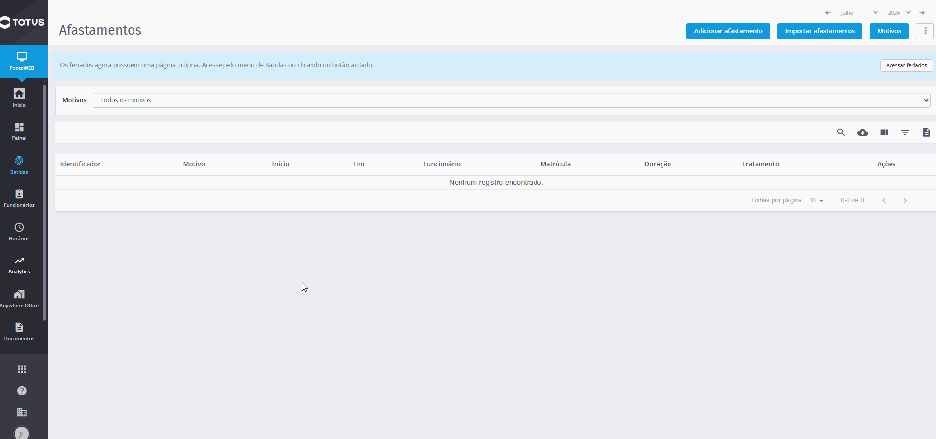The image size is (936, 439).
Task: Open the Julho month dropdown
Action: click(859, 13)
